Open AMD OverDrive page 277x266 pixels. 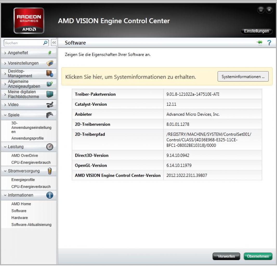tap(24, 156)
